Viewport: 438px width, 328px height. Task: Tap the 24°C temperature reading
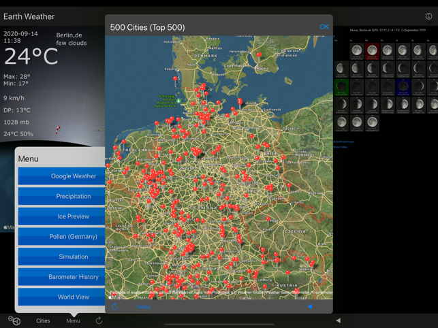[31, 56]
